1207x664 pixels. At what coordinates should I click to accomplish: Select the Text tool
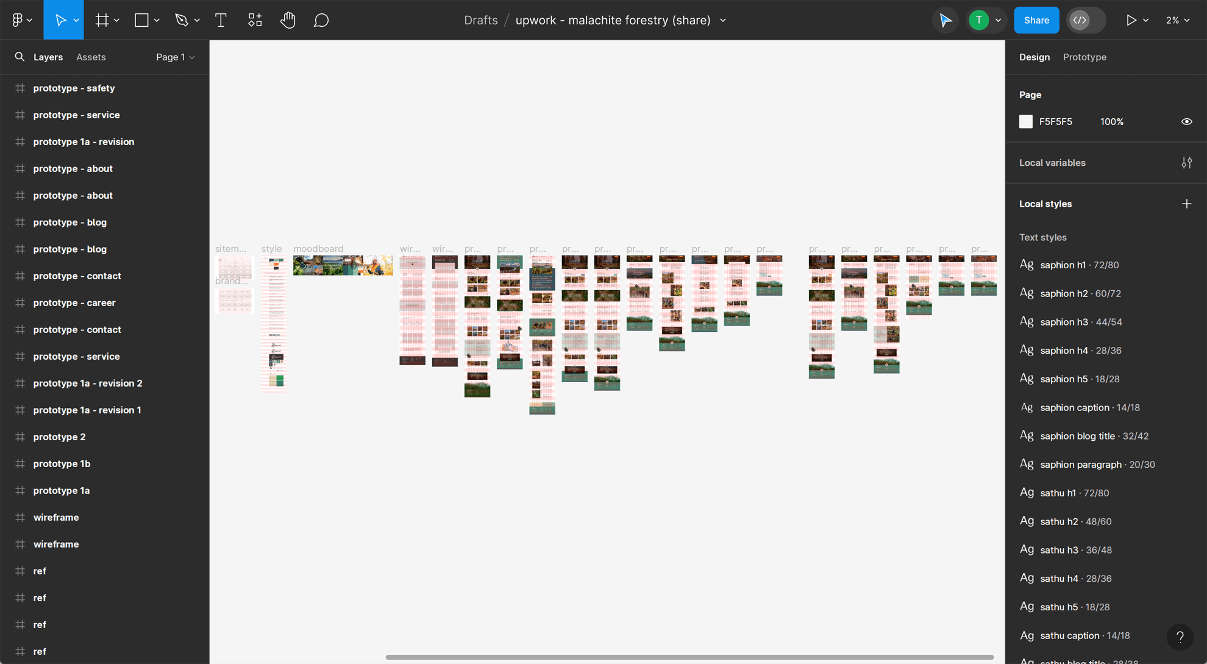pos(220,21)
